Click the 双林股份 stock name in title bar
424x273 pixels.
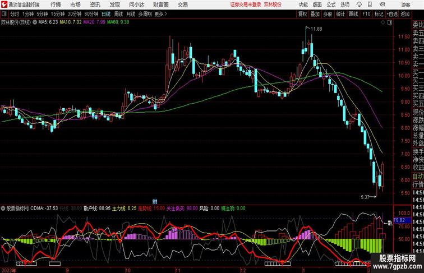point(273,4)
